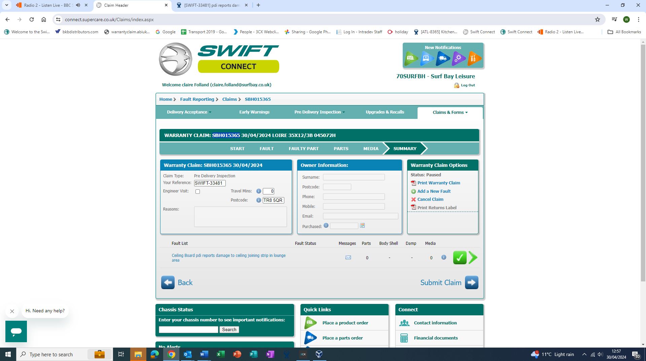Click the Postcode info icon
This screenshot has height=361, width=646.
259,200
